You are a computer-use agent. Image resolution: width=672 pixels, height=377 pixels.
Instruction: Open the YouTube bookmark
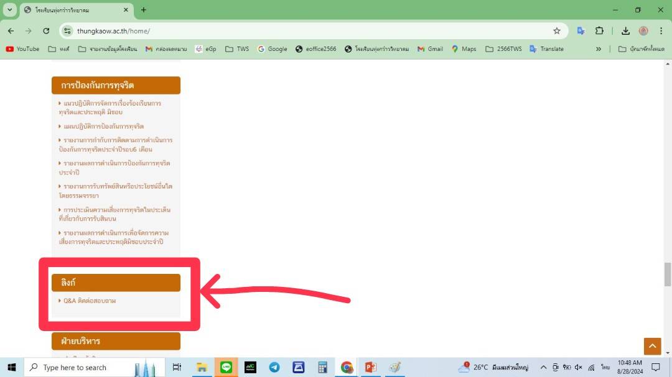[x=22, y=48]
